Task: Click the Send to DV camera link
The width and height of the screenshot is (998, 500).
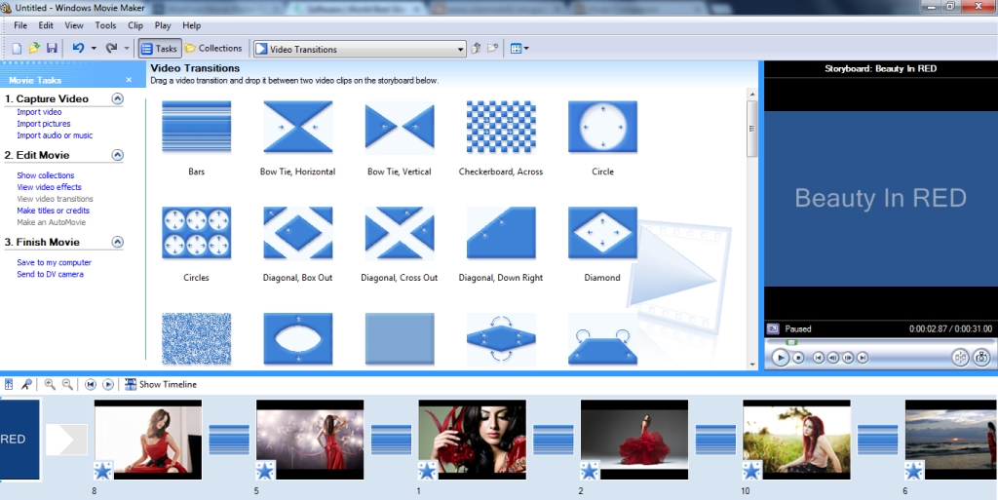Action: [51, 274]
